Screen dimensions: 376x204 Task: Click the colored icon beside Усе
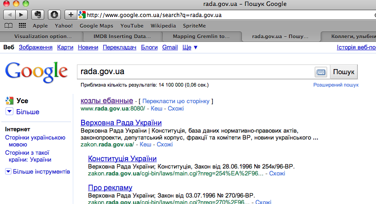[x=9, y=101]
